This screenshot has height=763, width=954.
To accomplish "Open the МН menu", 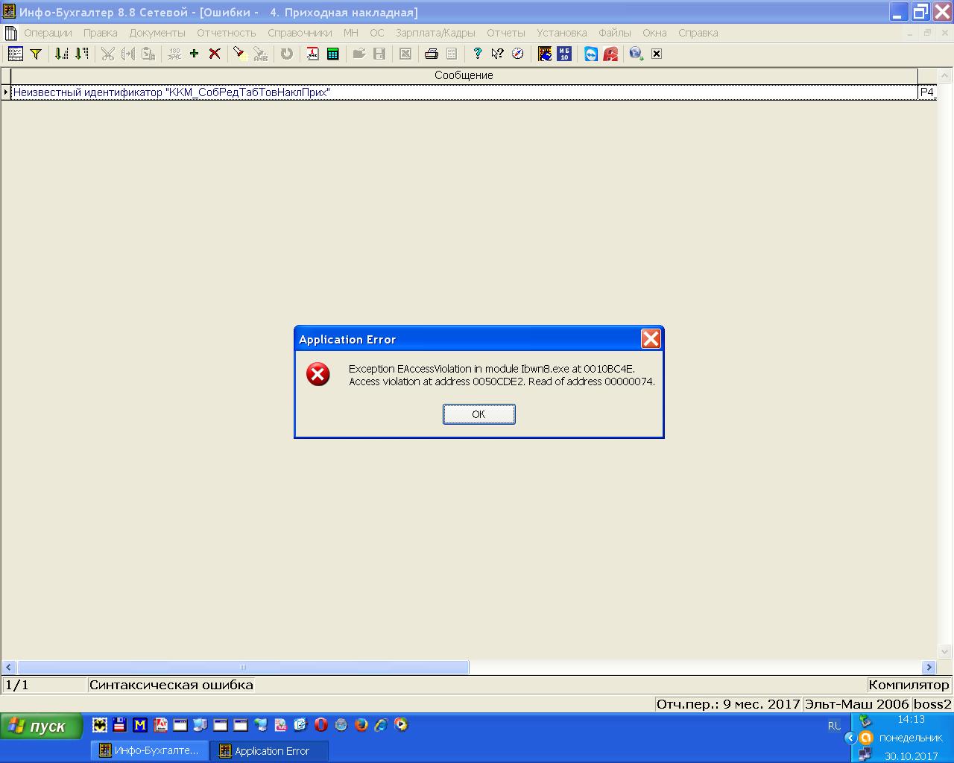I will 351,33.
